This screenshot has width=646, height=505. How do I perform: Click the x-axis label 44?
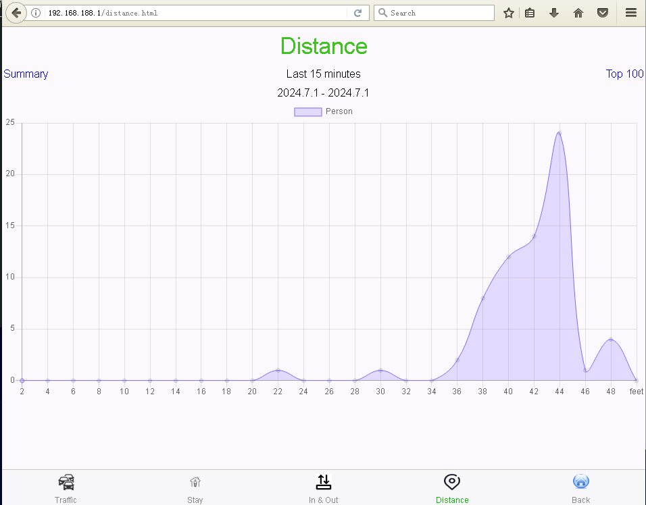pyautogui.click(x=559, y=392)
